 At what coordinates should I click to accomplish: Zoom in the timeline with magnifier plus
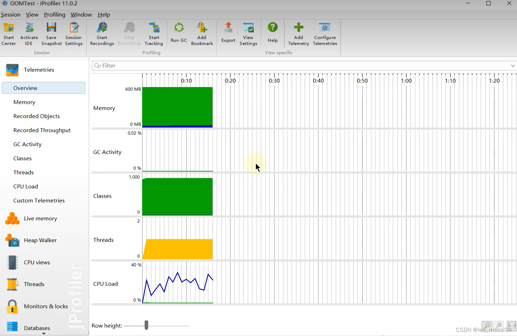[x=487, y=326]
